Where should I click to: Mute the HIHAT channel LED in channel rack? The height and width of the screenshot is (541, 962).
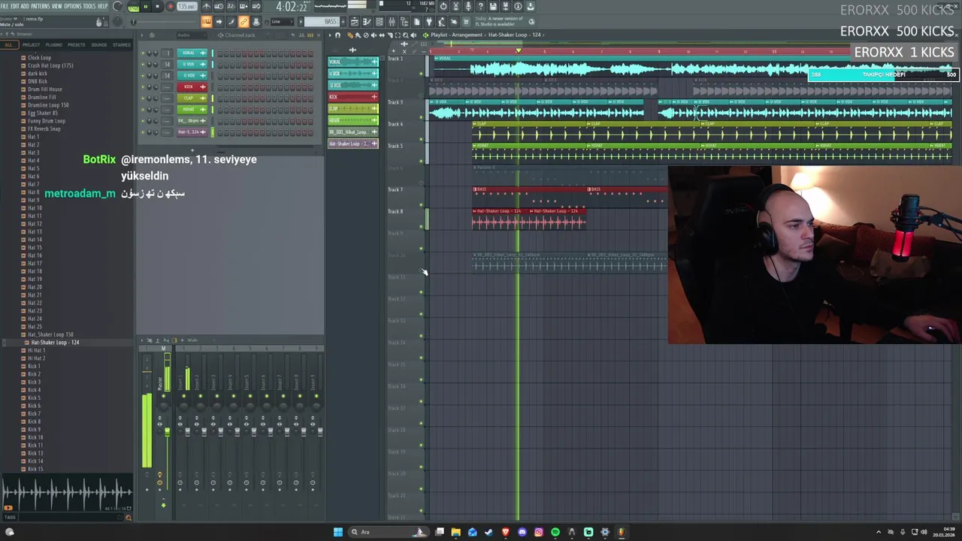[143, 110]
